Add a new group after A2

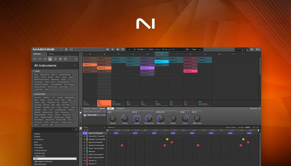pyautogui.click(x=214, y=102)
